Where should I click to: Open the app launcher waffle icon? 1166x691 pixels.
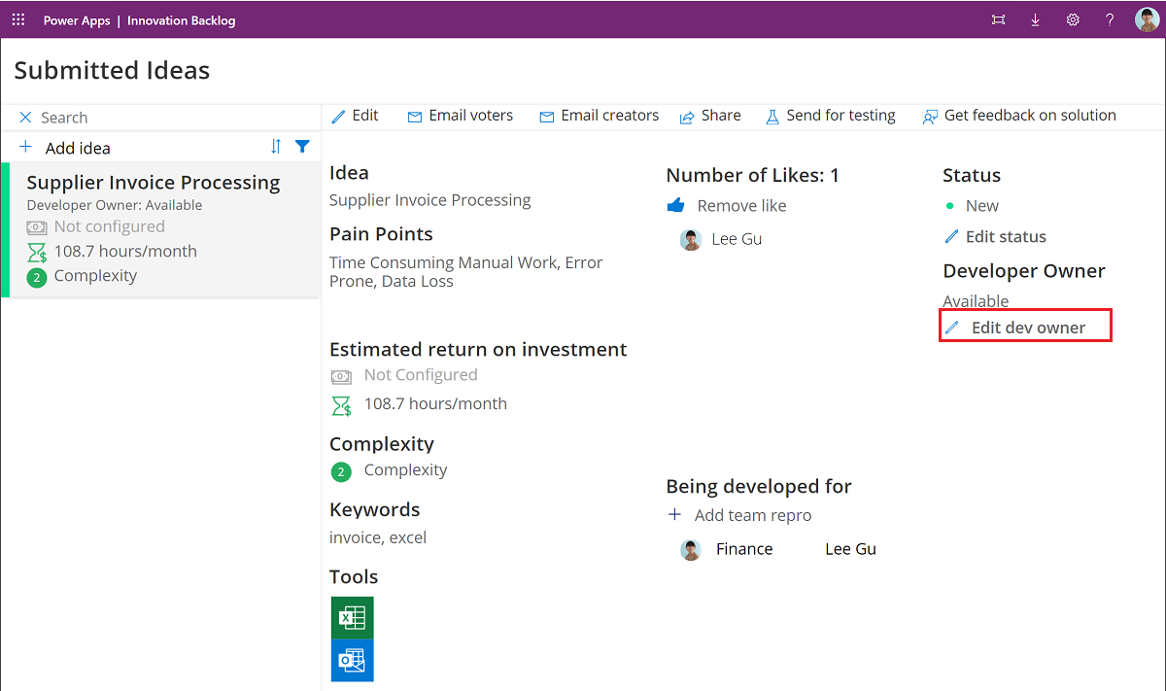[x=18, y=19]
